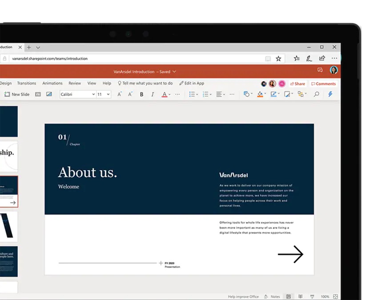369x300 pixels.
Task: Open a new browser tab with plus
Action: 29,47
